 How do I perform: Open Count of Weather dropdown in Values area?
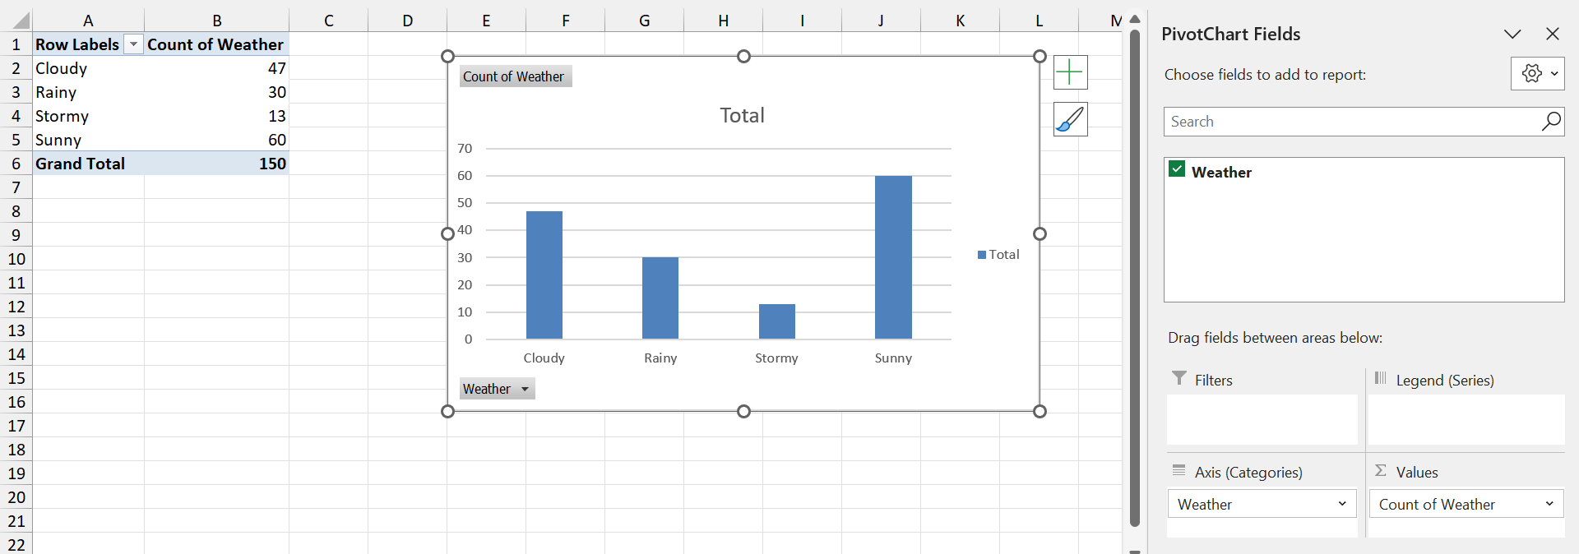[1549, 504]
